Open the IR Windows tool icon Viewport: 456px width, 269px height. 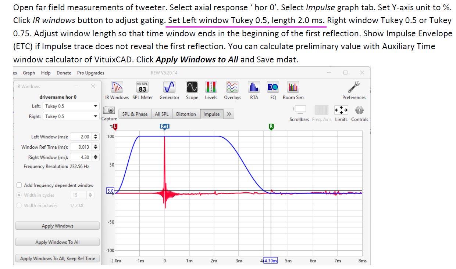(117, 87)
